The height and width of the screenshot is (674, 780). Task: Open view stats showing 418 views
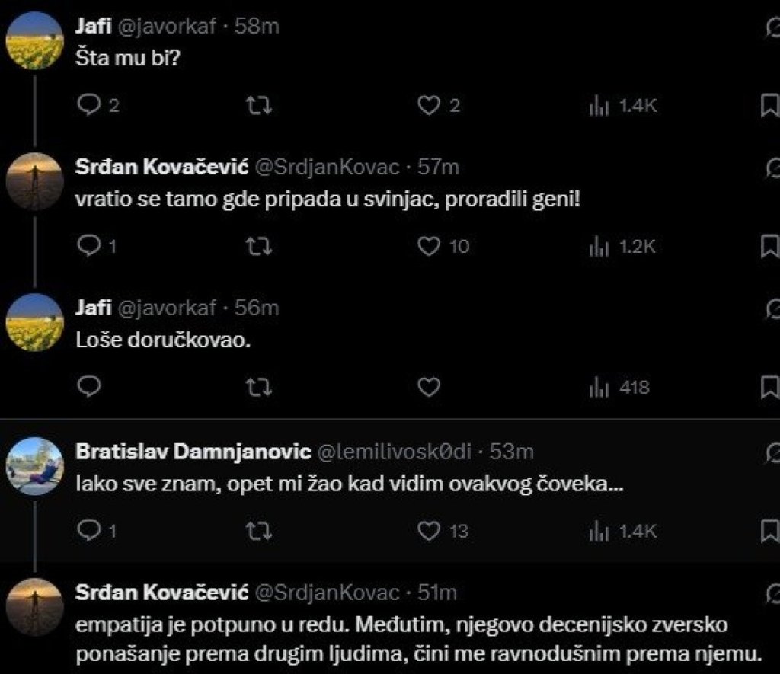click(x=599, y=388)
